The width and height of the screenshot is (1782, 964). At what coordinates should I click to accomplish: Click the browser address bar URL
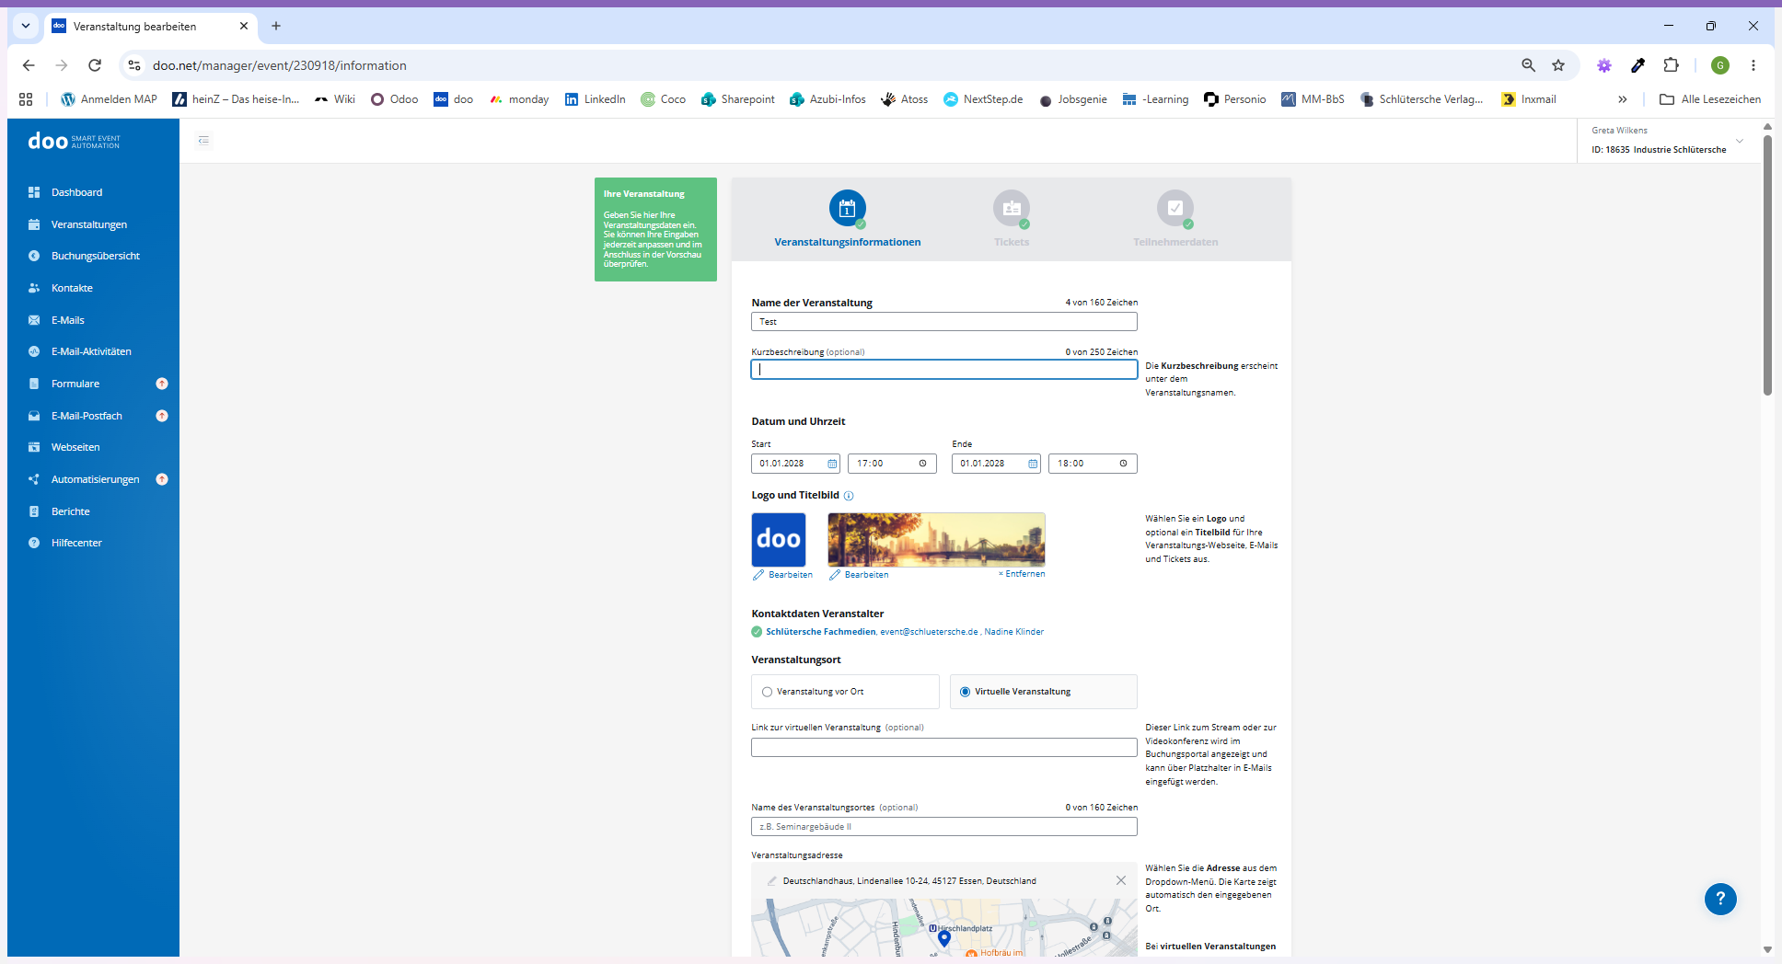pyautogui.click(x=280, y=65)
